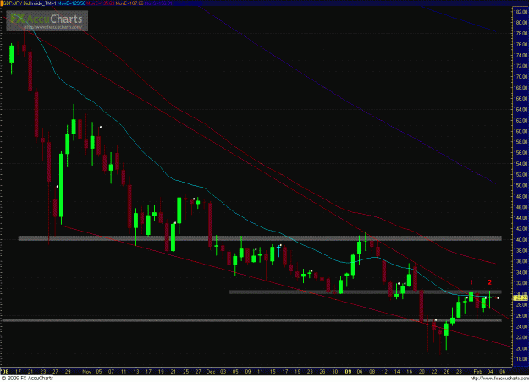Click the '09 year label on date axis
The height and width of the screenshot is (382, 529).
347,372
